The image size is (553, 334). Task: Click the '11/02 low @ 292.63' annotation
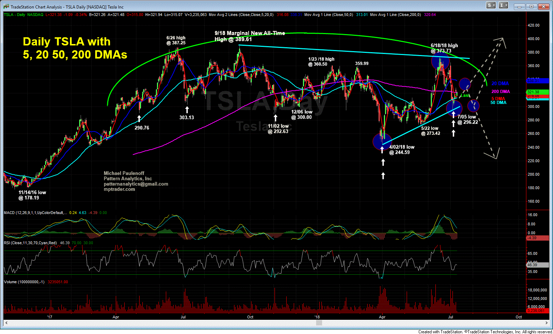click(x=278, y=128)
